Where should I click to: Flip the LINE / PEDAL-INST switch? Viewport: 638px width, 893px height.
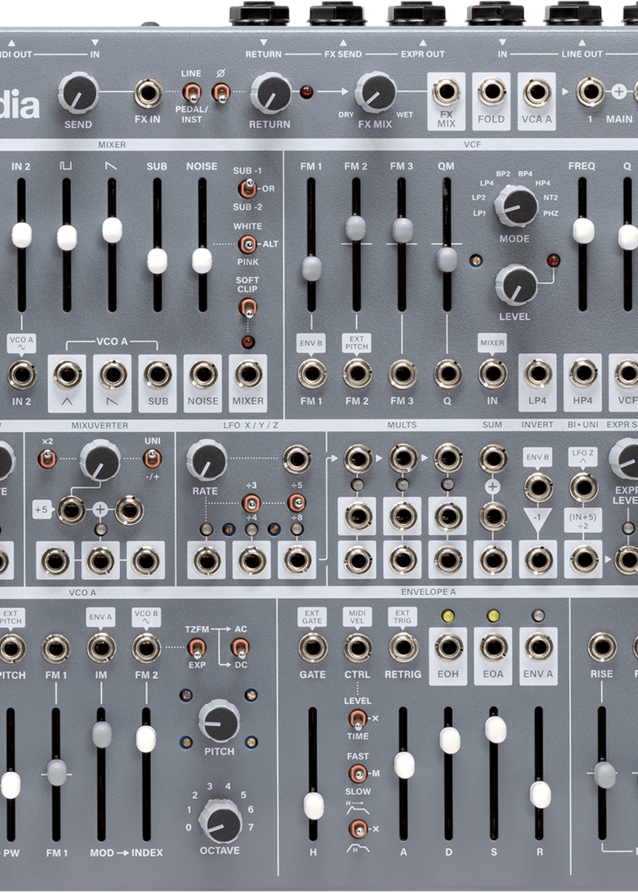192,93
